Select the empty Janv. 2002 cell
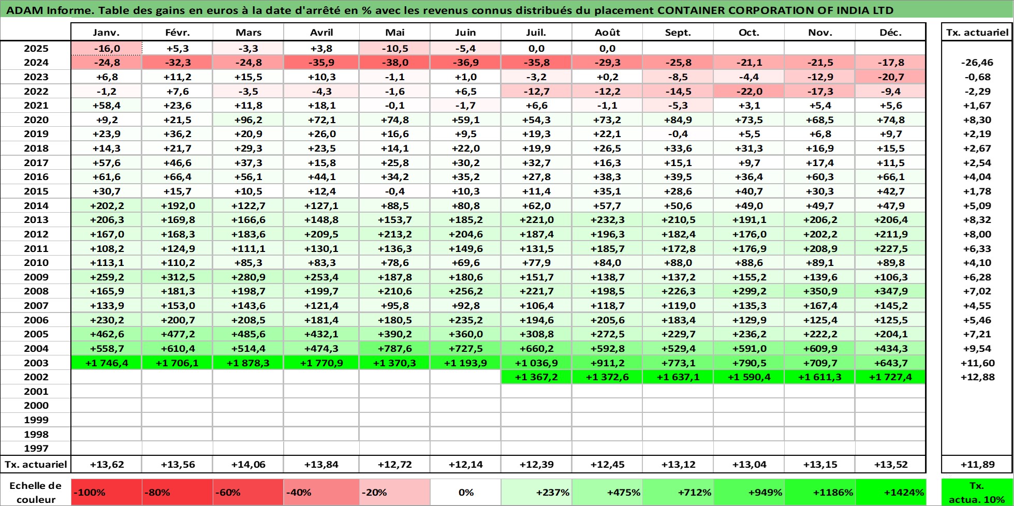 [106, 377]
